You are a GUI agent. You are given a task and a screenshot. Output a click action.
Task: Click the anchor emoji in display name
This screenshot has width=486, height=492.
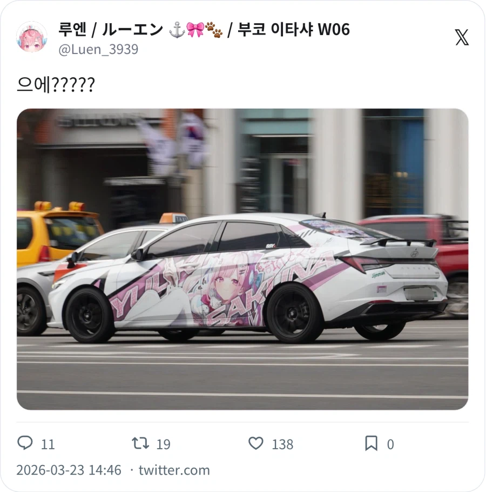point(177,30)
